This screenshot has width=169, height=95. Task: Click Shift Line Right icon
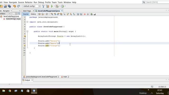[x=81, y=14]
